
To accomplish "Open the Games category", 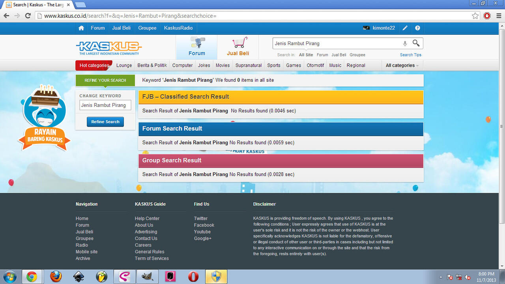I will [294, 65].
